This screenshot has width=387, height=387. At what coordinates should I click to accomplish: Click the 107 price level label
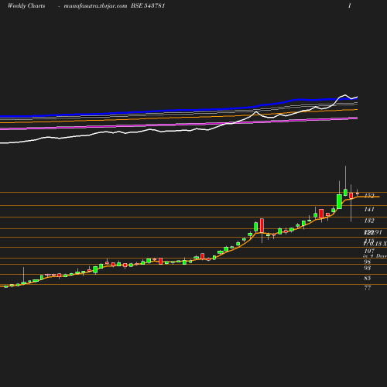click(369, 251)
